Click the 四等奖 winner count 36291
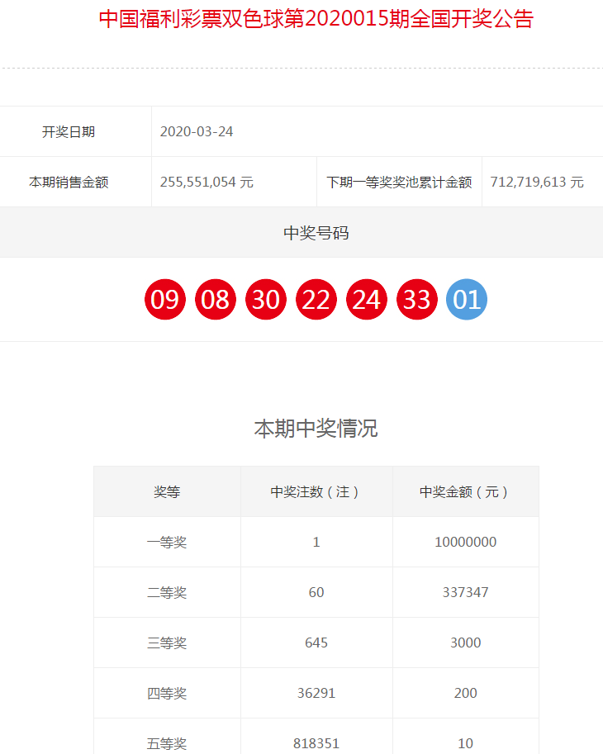Image resolution: width=603 pixels, height=754 pixels. tap(316, 694)
